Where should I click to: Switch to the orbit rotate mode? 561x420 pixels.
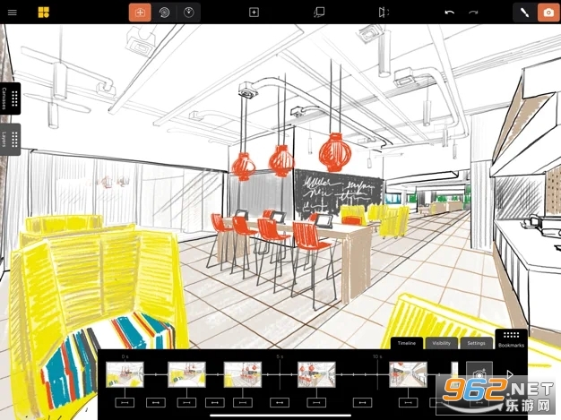[164, 13]
